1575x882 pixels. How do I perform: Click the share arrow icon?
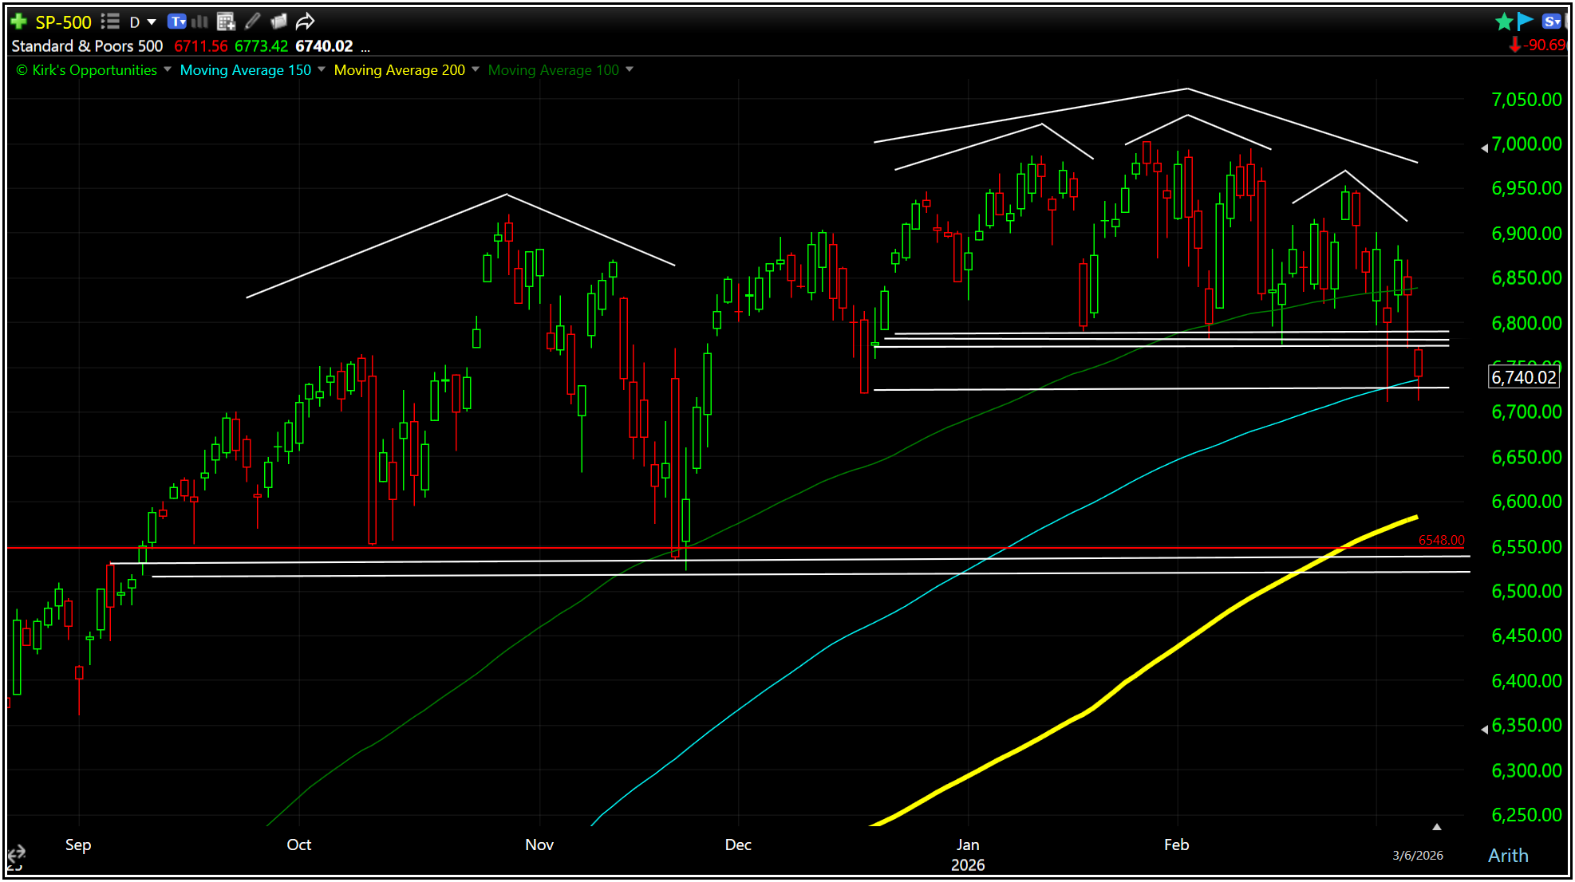click(x=305, y=22)
